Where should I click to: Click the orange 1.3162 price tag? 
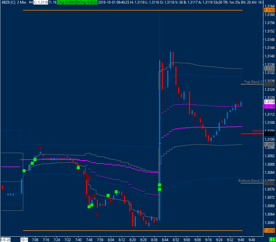pos(269,10)
